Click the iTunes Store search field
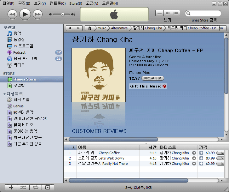This screenshot has width=229, height=192. point(203,13)
